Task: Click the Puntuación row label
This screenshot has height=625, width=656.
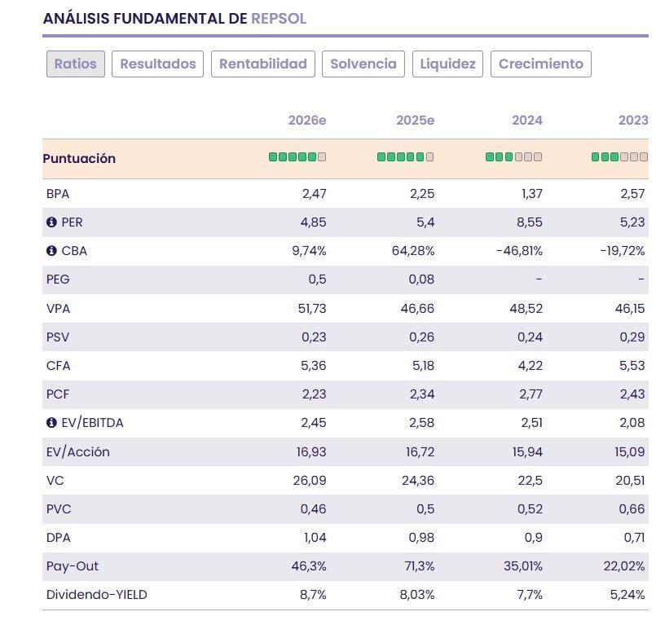Action: click(x=79, y=159)
